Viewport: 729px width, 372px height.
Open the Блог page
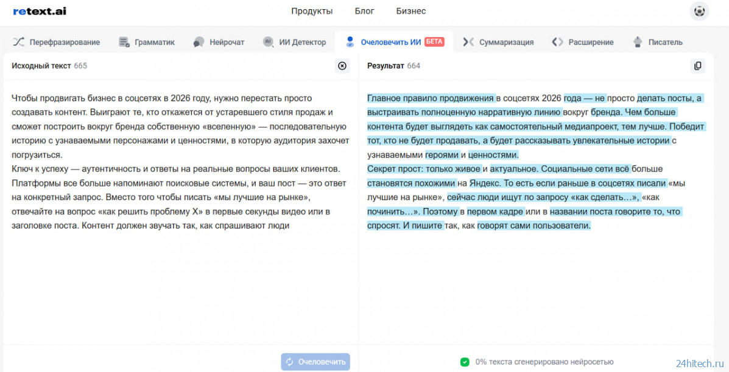[x=364, y=11]
